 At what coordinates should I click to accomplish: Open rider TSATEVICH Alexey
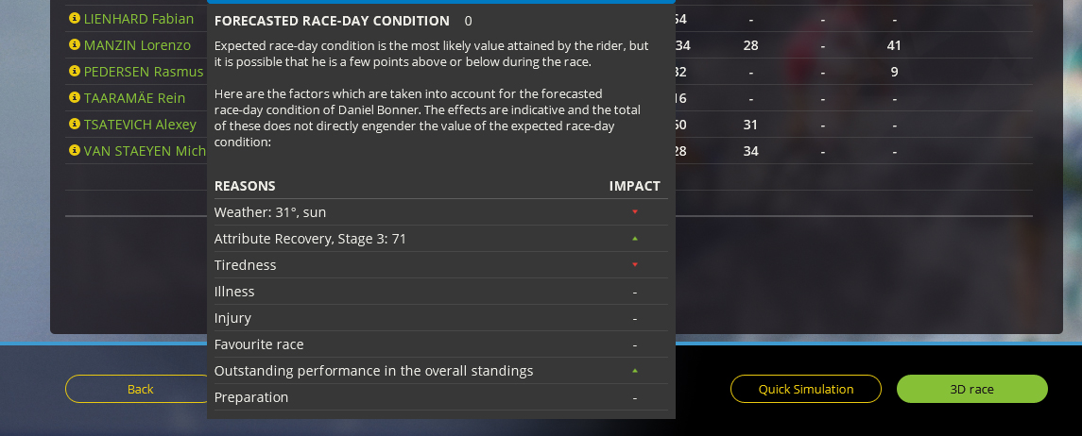[140, 125]
